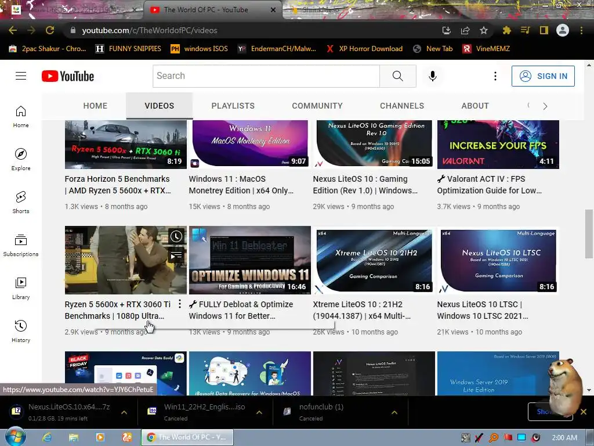Click Watch Later clock on Ryzen thumbnail
Viewport: 594px width, 446px height.
pos(176,236)
